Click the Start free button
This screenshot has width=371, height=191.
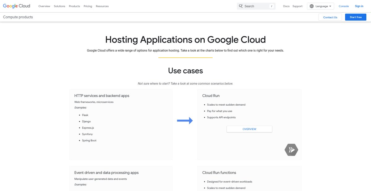tap(356, 17)
